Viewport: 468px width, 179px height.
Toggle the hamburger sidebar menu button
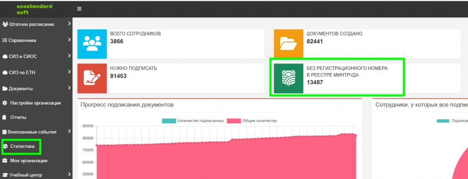click(x=79, y=9)
